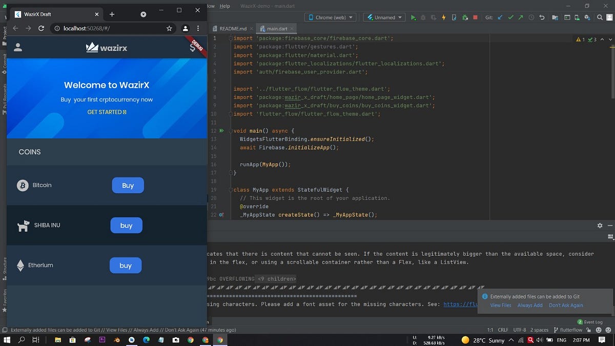The width and height of the screenshot is (615, 346).
Task: Push commits with the green Git arrow icon
Action: point(521,17)
